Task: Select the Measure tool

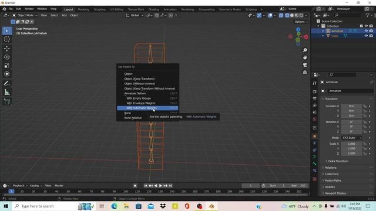Action: [x=7, y=92]
